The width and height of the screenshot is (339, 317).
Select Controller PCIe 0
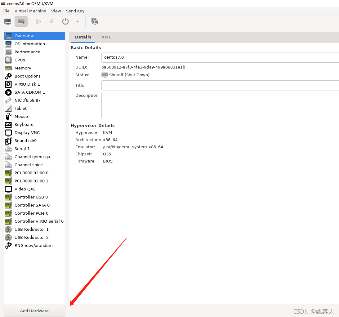click(x=34, y=213)
